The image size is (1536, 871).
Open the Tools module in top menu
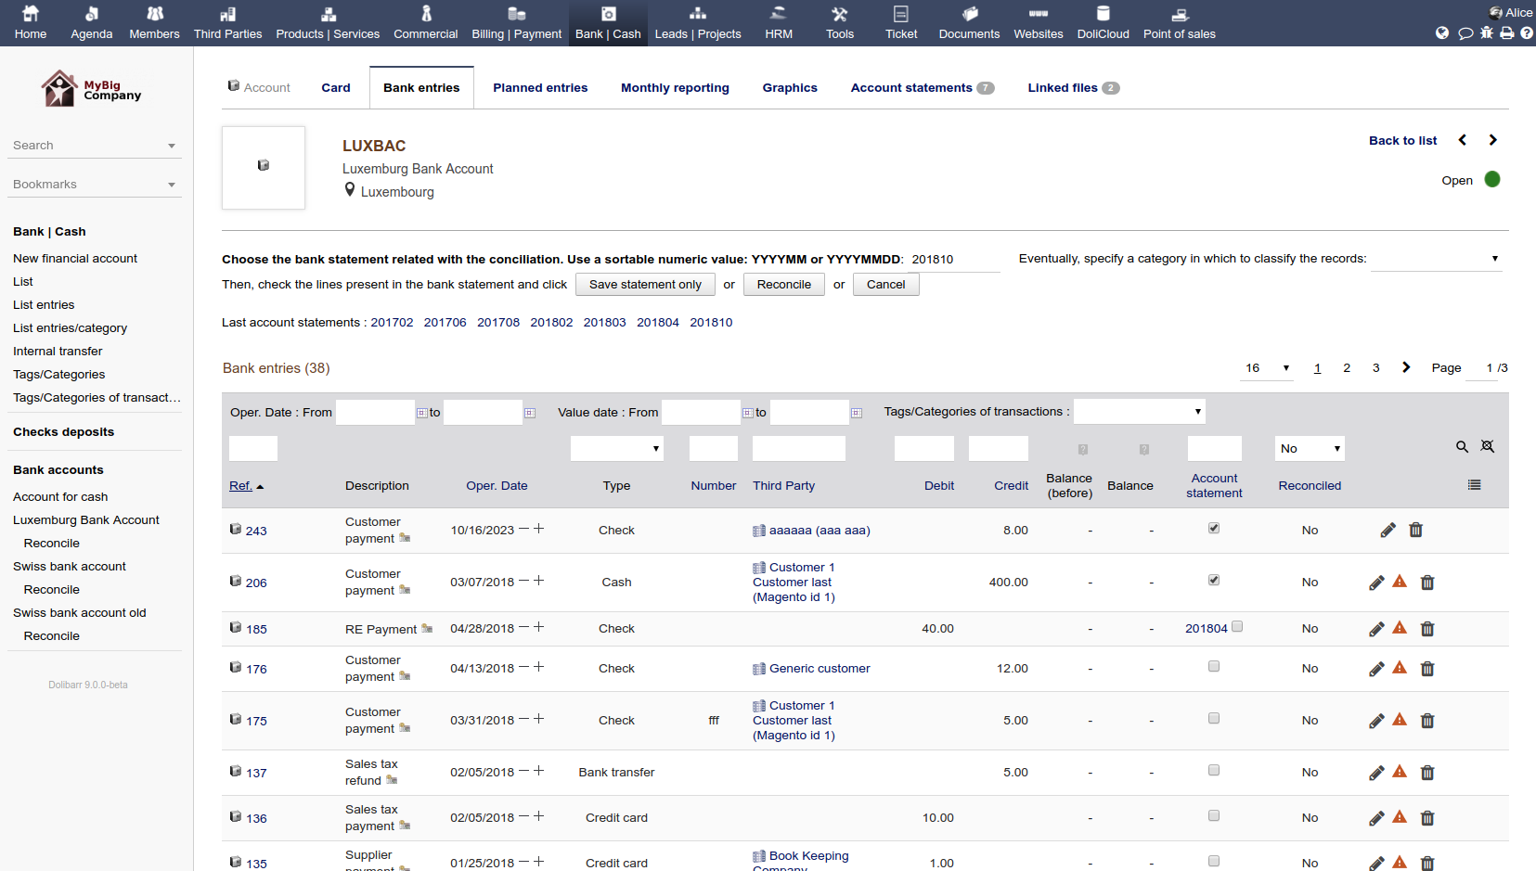point(839,23)
